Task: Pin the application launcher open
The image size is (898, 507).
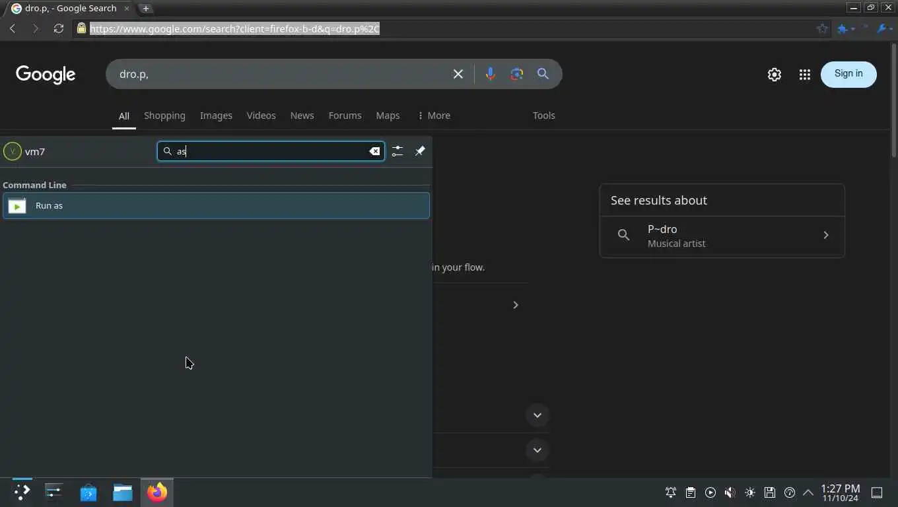Action: click(x=420, y=151)
